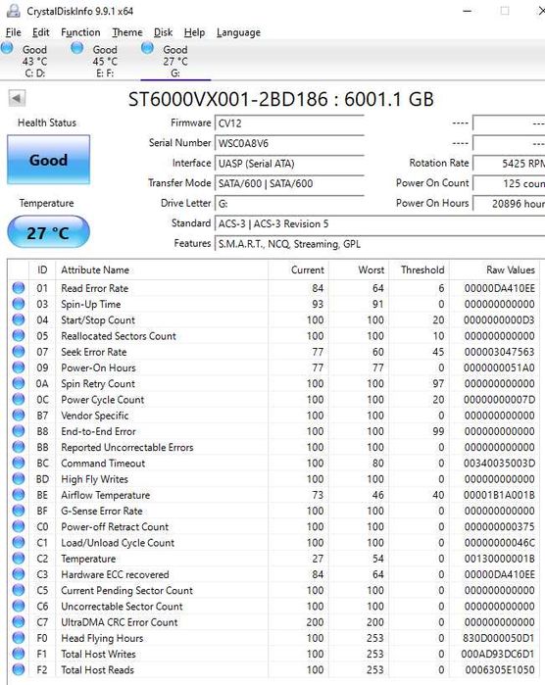Select the Total Host Writes attribute name
The image size is (545, 685).
point(98,654)
